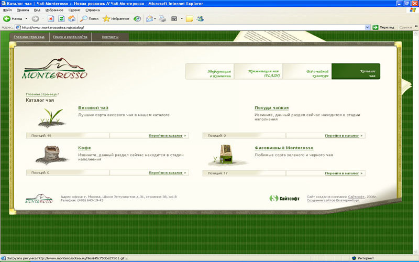Open Всё о чайной культуре section

coord(307,71)
